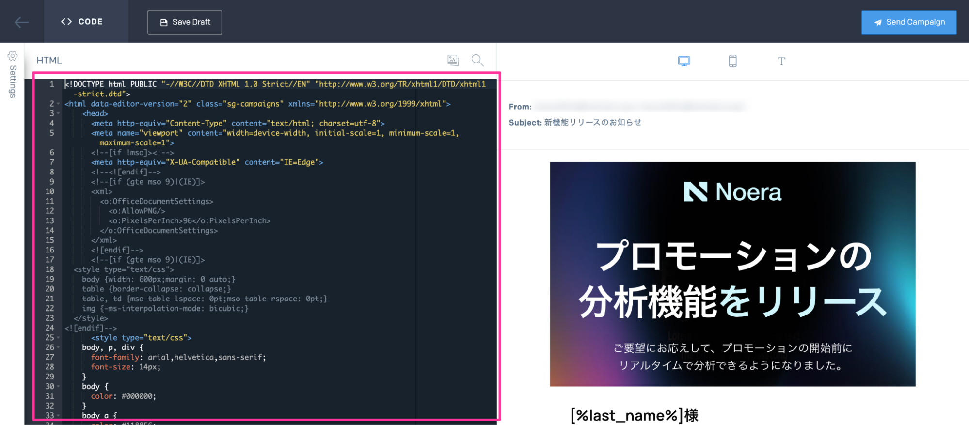Open the image library icon
The width and height of the screenshot is (969, 425).
(453, 60)
